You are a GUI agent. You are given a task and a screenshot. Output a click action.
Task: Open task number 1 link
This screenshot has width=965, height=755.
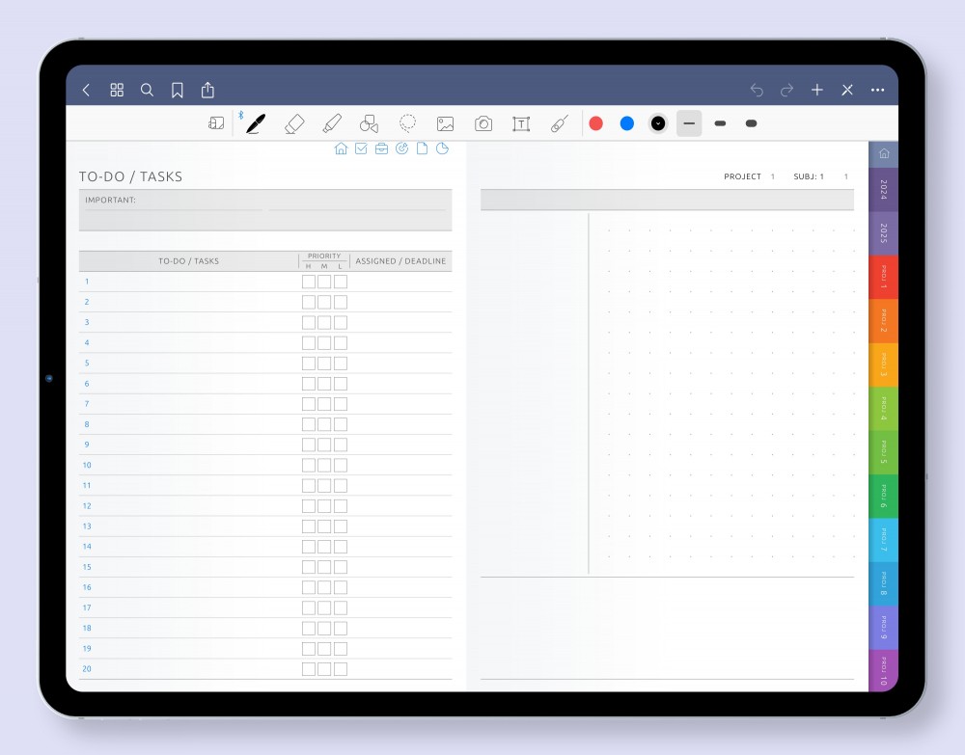click(87, 282)
